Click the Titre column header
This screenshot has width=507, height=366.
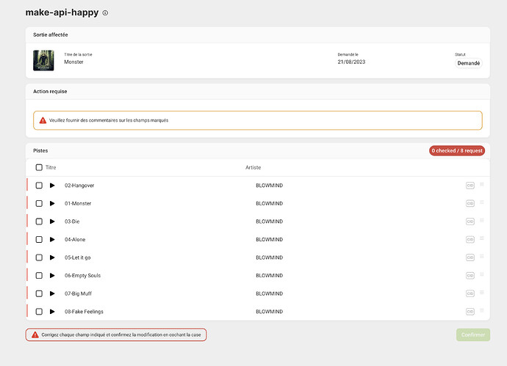(51, 167)
